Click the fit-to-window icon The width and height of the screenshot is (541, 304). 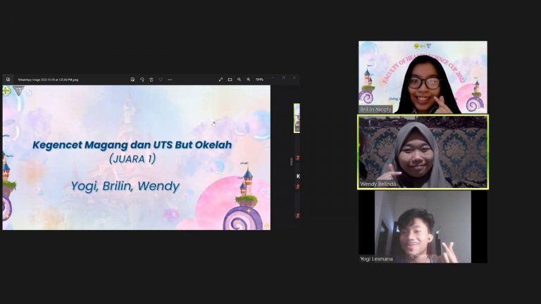(x=230, y=80)
